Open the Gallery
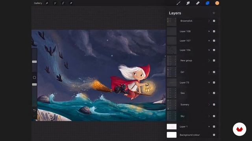 point(38,3)
